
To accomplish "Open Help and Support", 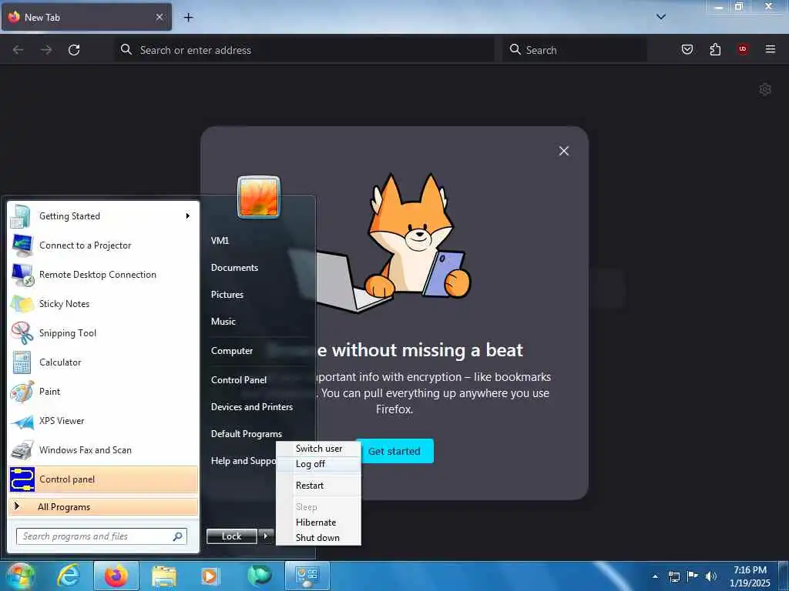I will pos(243,461).
